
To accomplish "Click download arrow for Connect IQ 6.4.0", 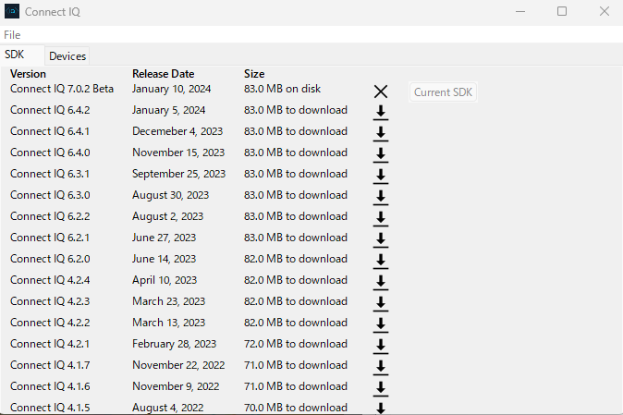I will point(380,154).
